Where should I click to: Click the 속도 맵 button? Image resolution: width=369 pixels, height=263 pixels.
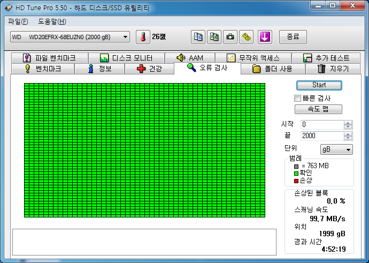[x=318, y=109]
